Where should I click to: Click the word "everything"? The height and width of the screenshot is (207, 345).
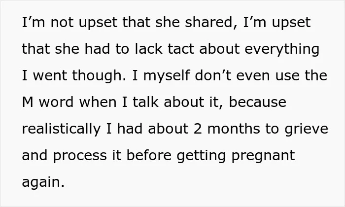pos(282,49)
